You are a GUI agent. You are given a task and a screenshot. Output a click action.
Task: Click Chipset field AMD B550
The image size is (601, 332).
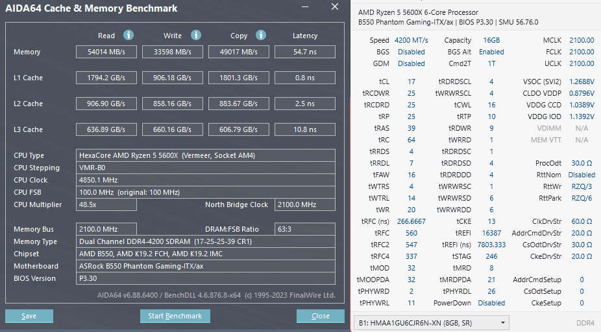[x=206, y=254]
